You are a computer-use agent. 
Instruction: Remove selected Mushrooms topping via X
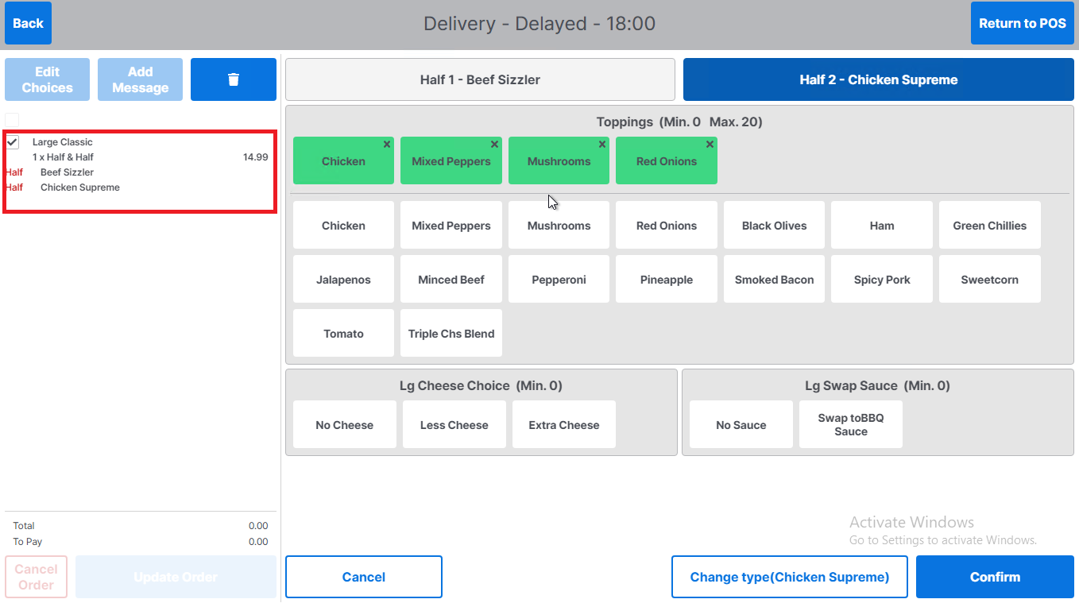602,145
